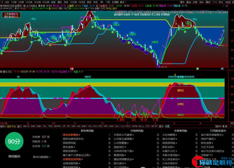Switch to 分时 chart period
234x168 pixels.
tap(7, 2)
